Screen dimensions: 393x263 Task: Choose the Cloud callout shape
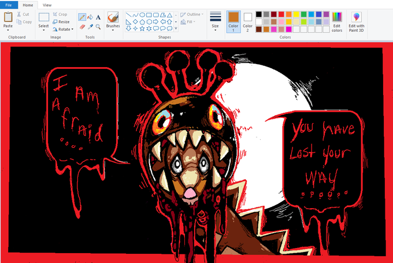coord(169,28)
